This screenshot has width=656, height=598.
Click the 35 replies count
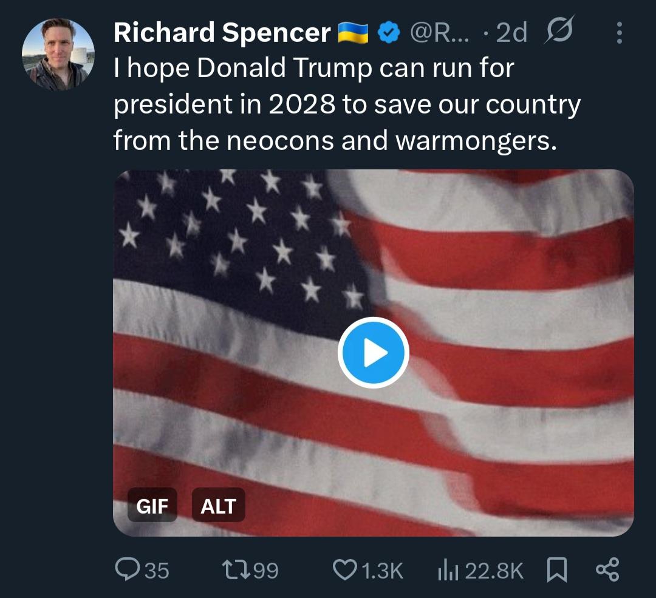coord(157,570)
